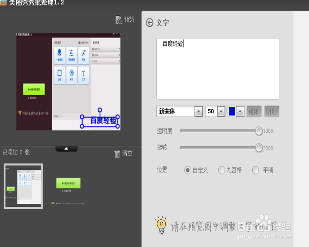Click the 100% opacity value
Image resolution: width=309 pixels, height=247 pixels.
point(268,131)
